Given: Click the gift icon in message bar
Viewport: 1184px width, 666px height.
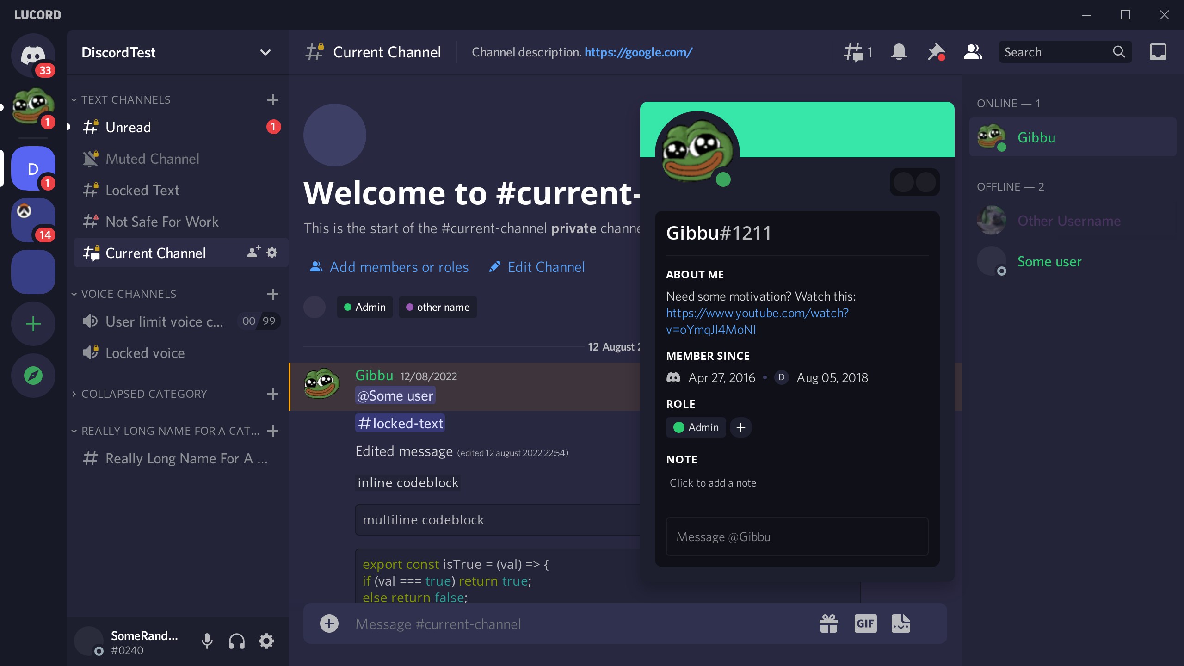Looking at the screenshot, I should tap(828, 624).
